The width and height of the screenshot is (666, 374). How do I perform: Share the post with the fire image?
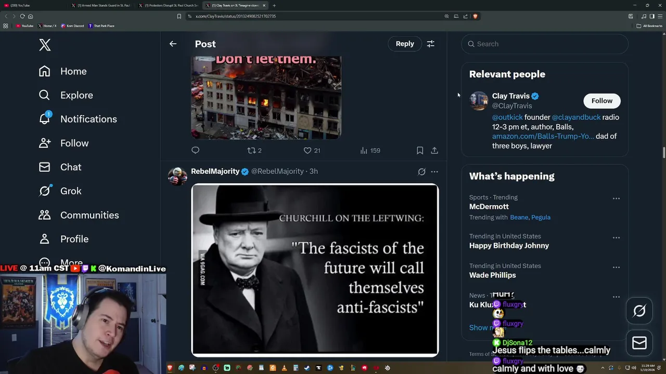pyautogui.click(x=434, y=151)
